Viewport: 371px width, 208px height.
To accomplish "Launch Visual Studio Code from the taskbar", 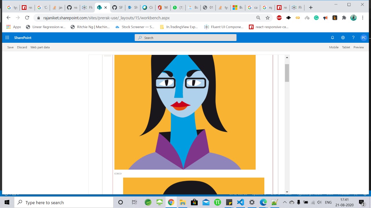I will click(240, 202).
